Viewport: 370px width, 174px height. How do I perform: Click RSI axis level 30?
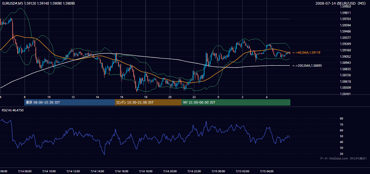[x=341, y=148]
